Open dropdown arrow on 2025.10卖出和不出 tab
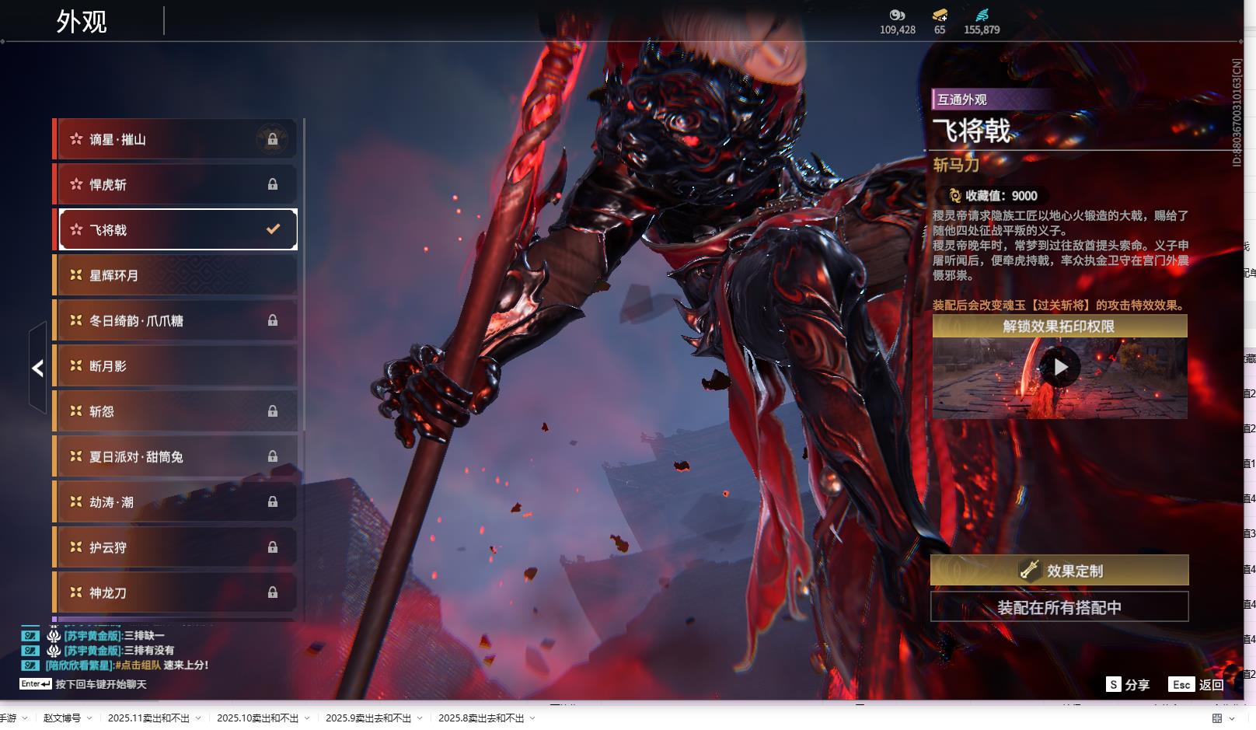 click(307, 718)
